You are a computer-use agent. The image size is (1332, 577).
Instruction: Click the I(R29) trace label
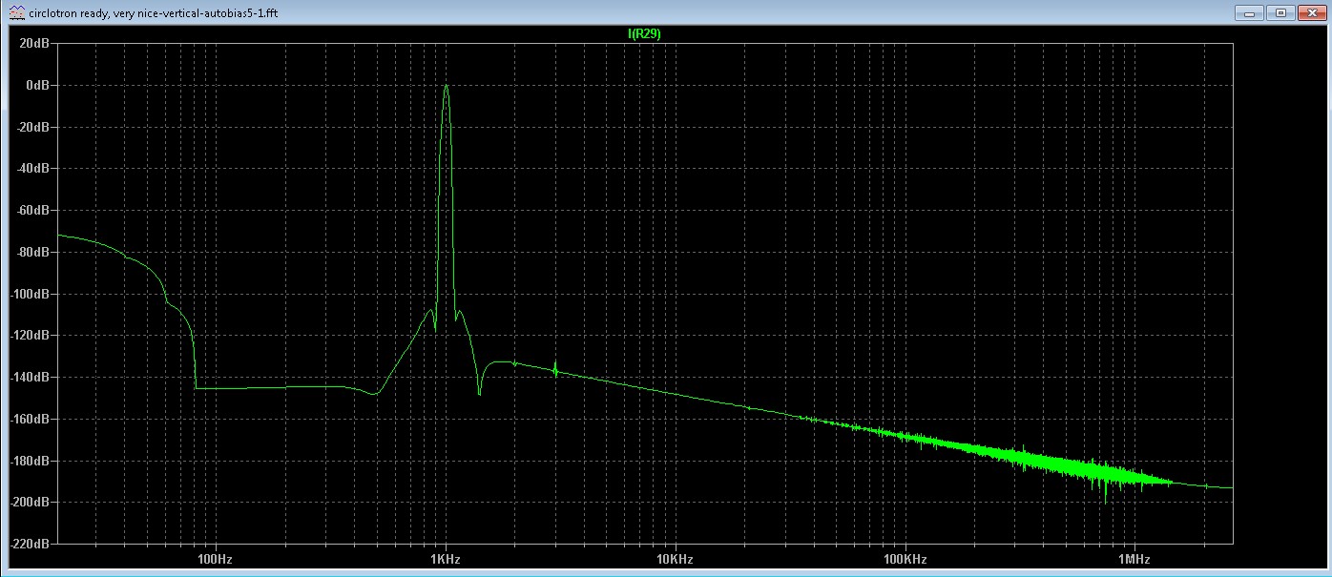[x=644, y=33]
